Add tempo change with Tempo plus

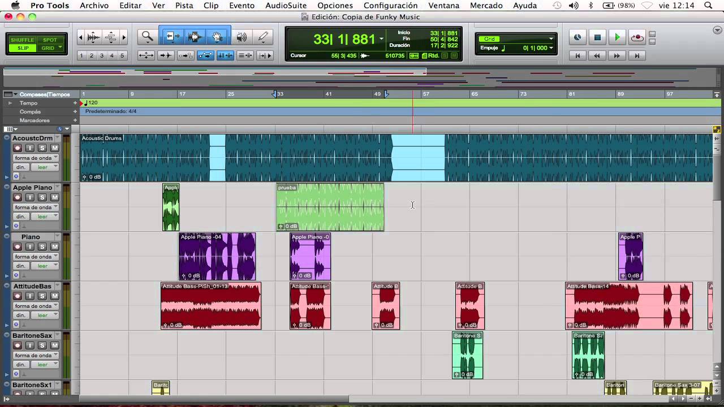click(75, 103)
